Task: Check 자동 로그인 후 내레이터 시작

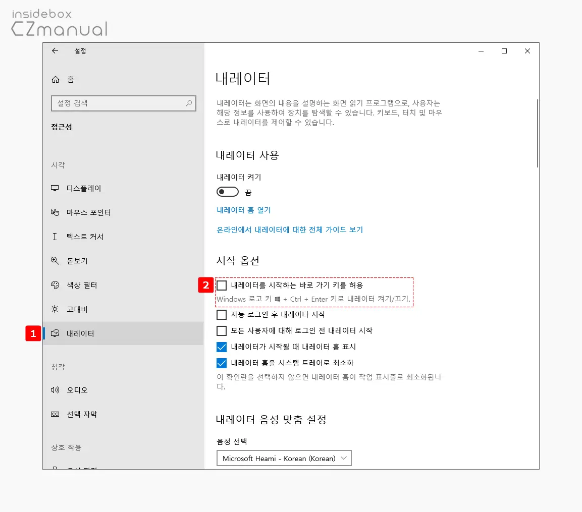Action: tap(222, 315)
